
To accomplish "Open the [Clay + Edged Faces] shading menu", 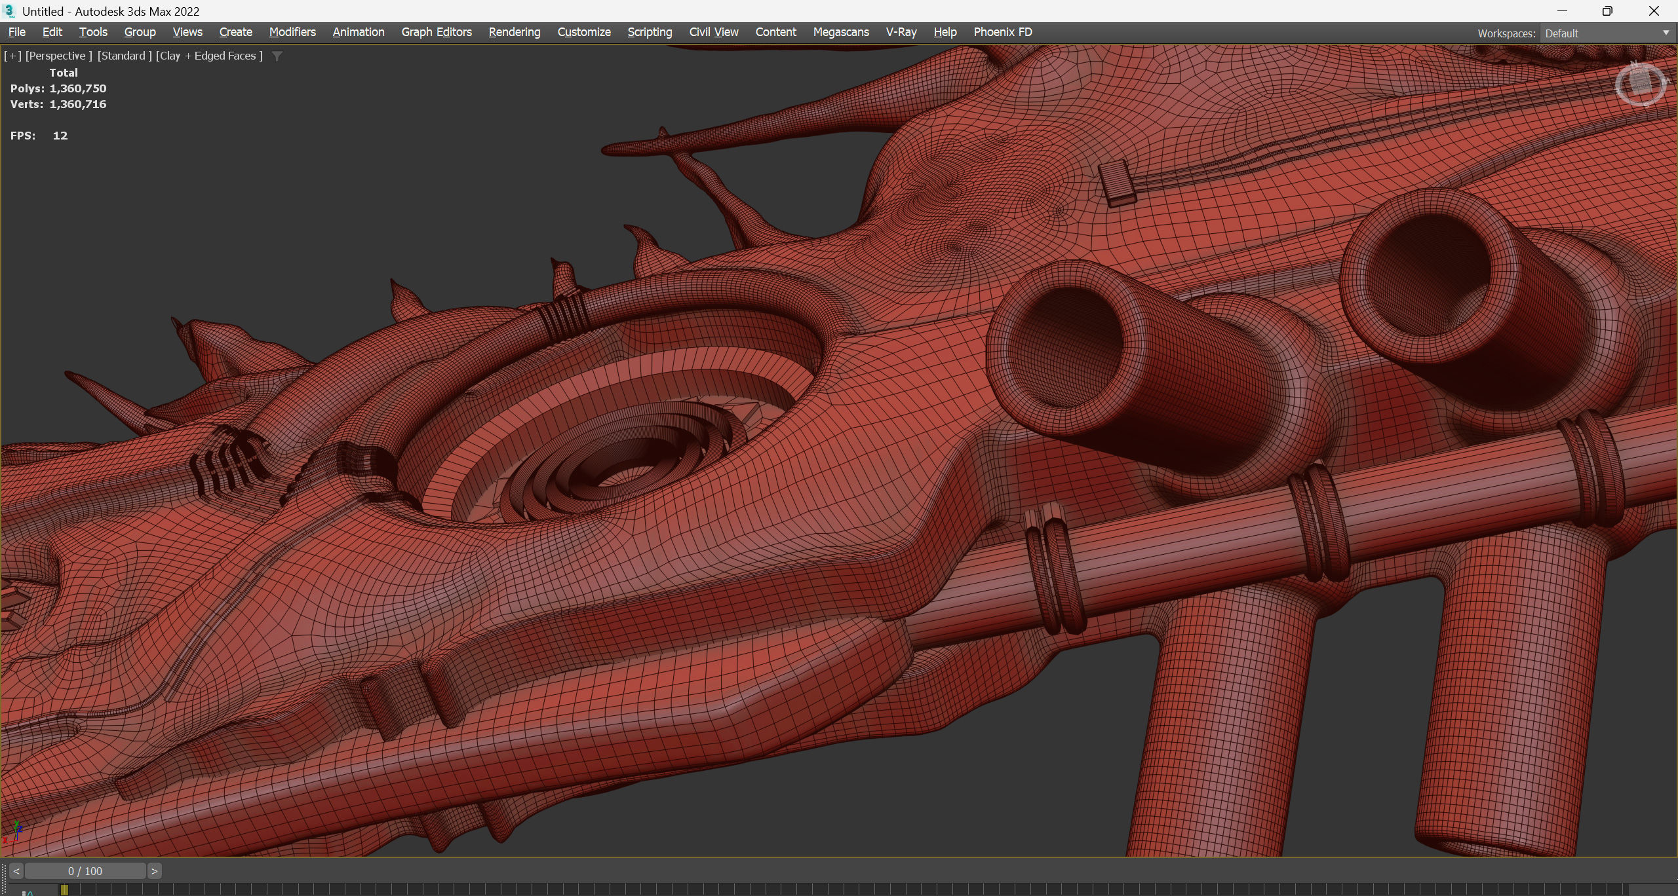I will coord(209,56).
